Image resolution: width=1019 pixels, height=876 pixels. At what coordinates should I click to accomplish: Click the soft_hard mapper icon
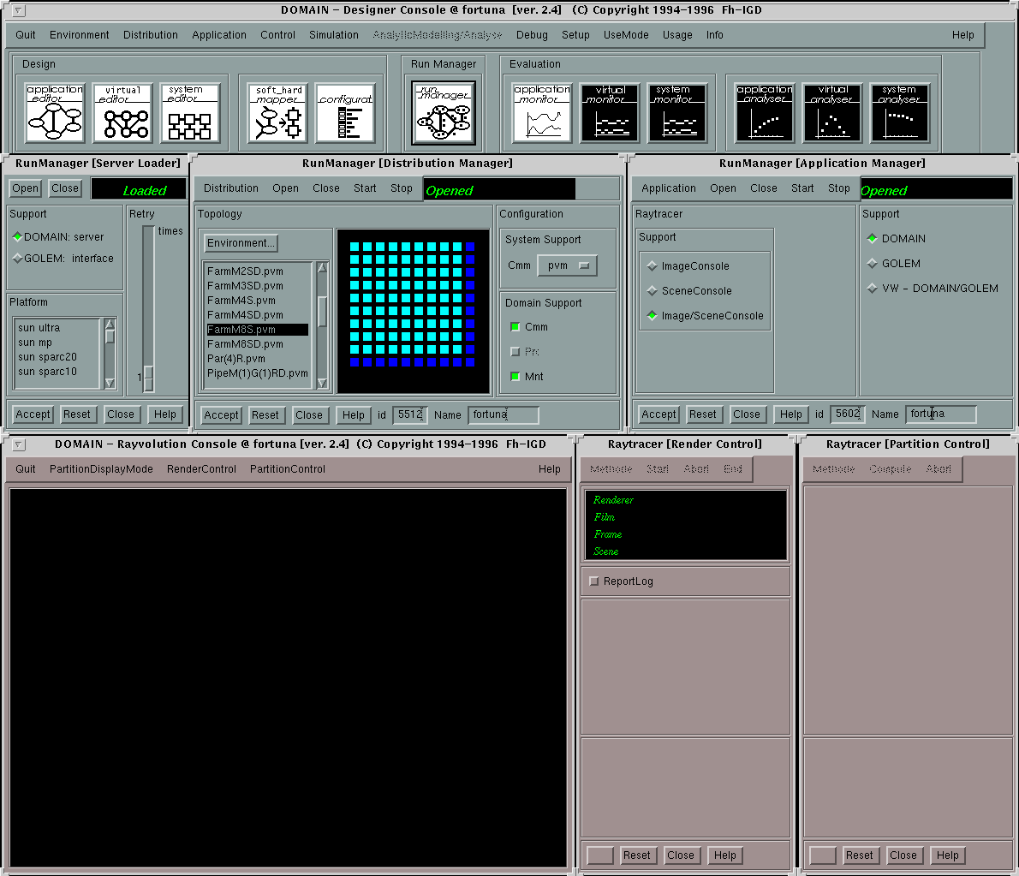tap(278, 112)
